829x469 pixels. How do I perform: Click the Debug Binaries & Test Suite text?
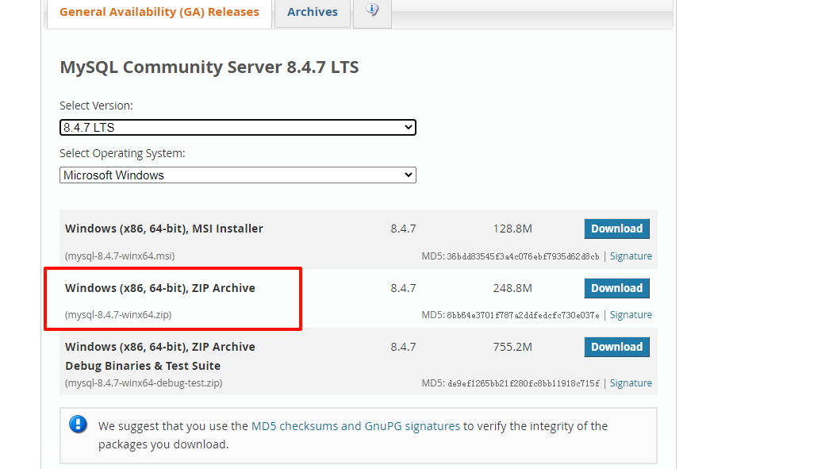click(143, 366)
